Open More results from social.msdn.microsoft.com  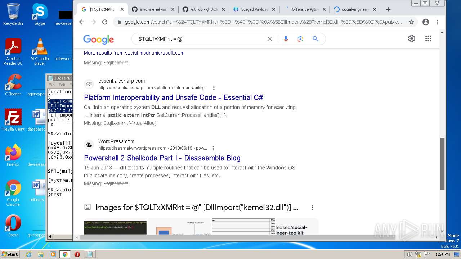point(134,53)
